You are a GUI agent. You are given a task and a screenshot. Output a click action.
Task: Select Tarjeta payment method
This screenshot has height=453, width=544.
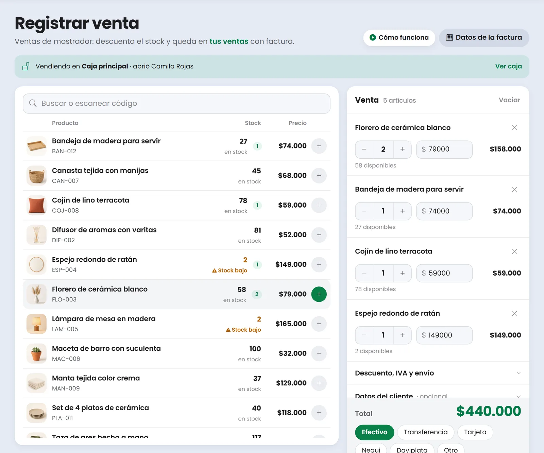(x=475, y=432)
